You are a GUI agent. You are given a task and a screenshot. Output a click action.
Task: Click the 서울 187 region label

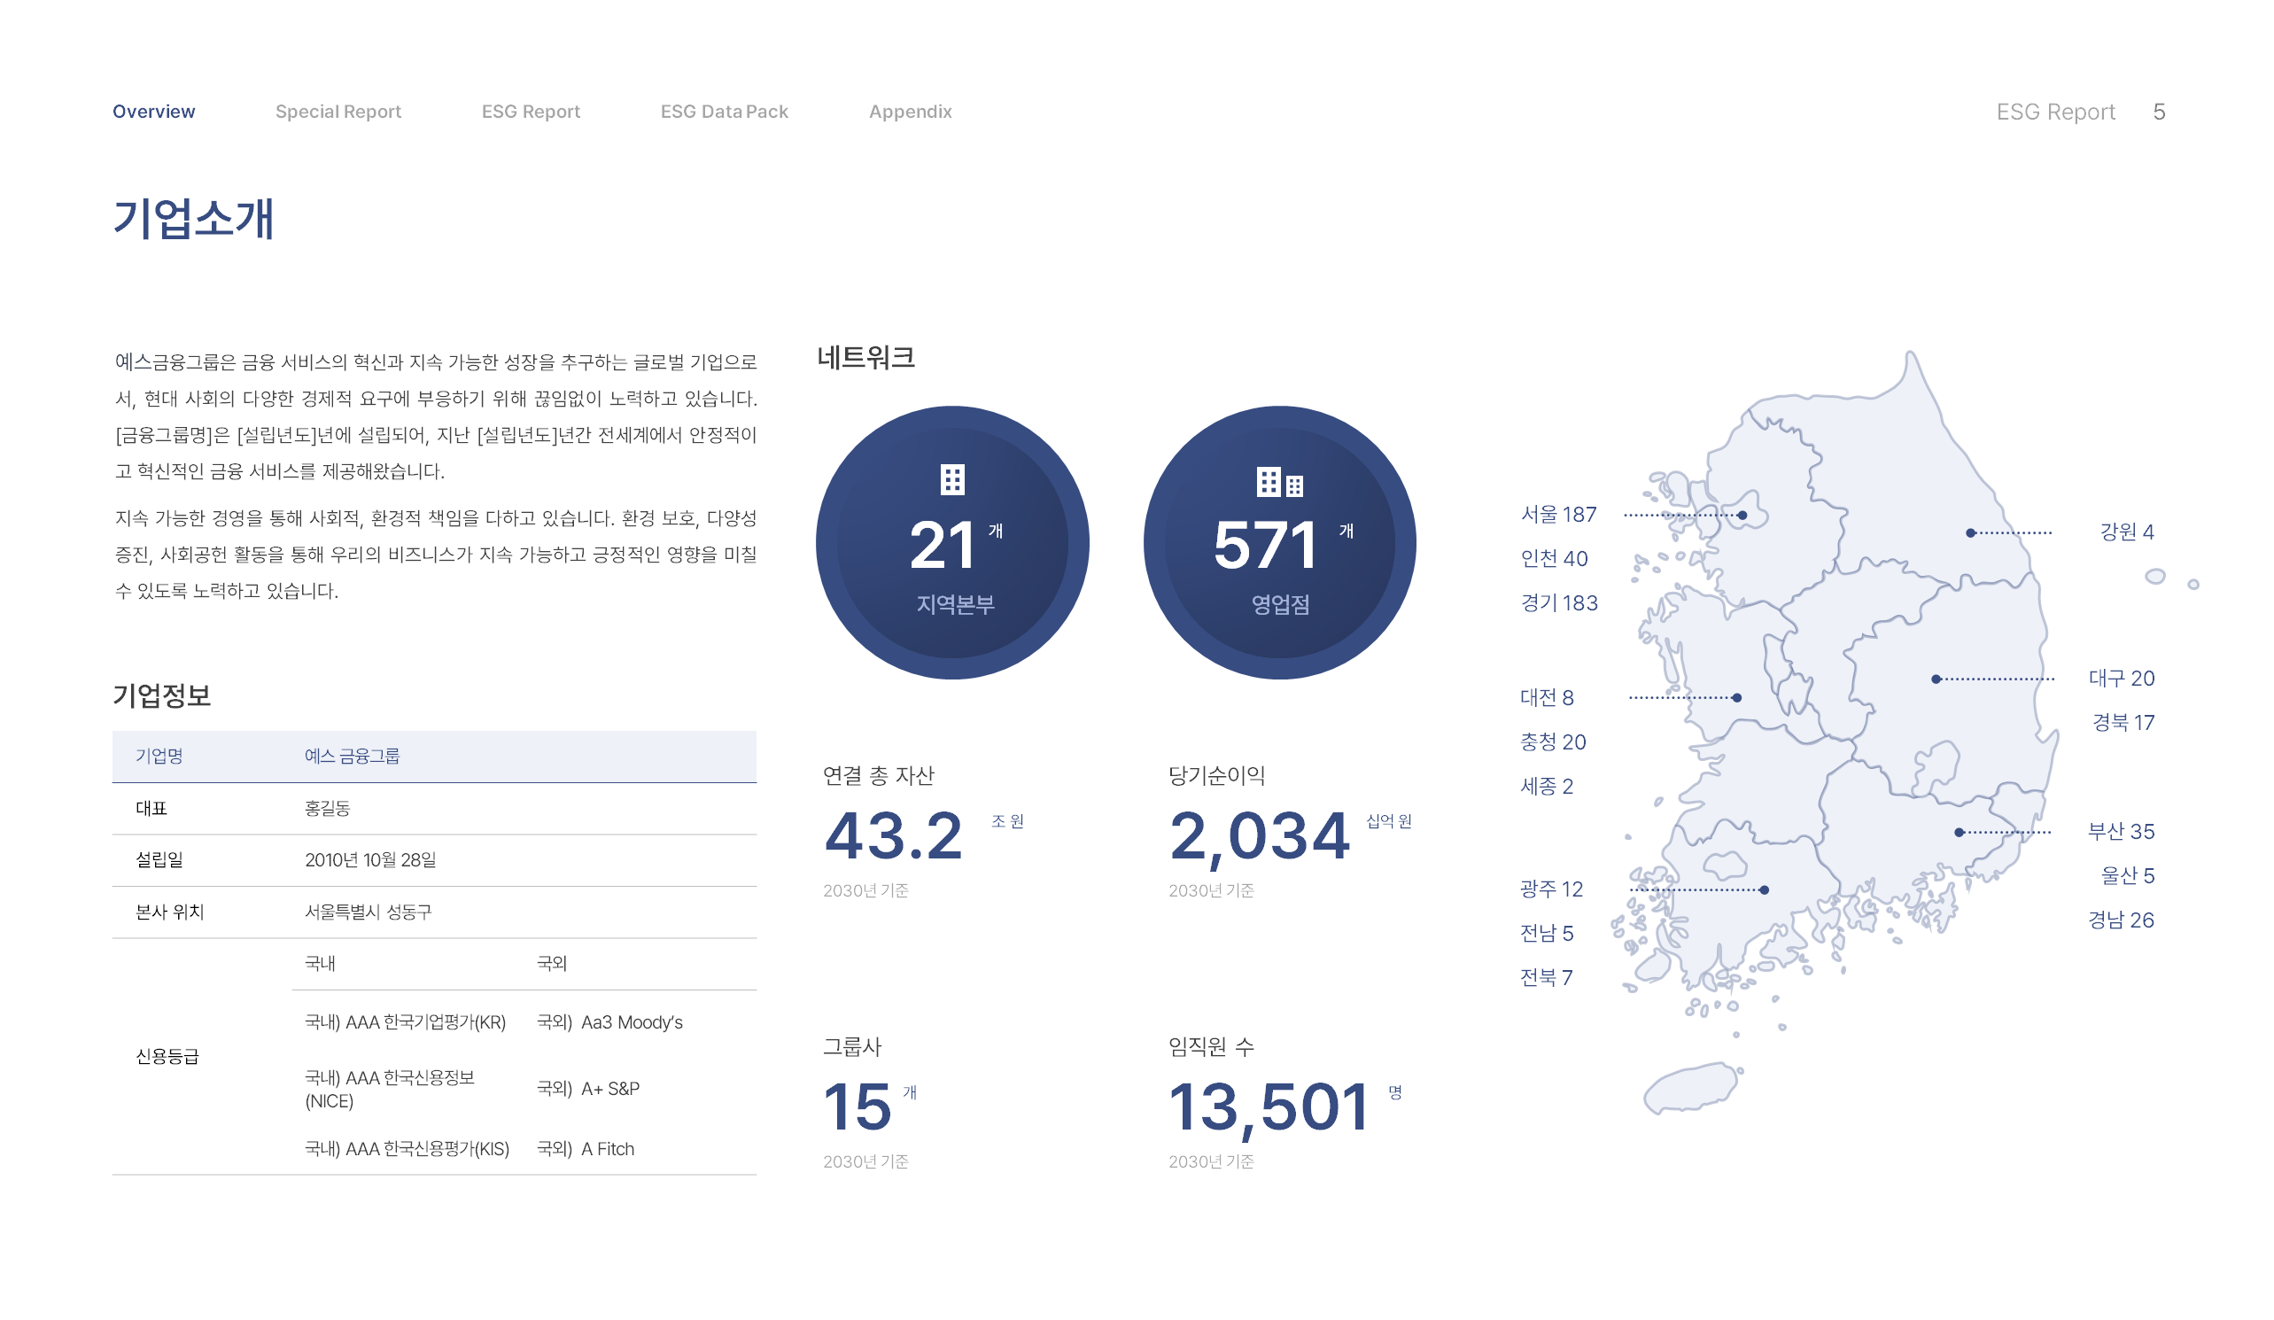(1558, 515)
